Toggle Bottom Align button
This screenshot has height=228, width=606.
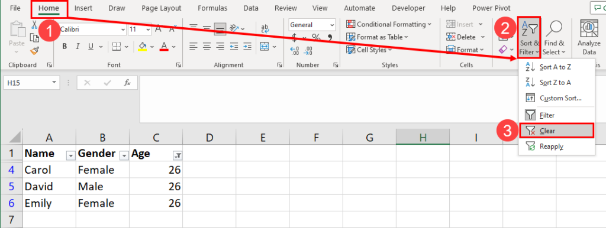pyautogui.click(x=220, y=28)
